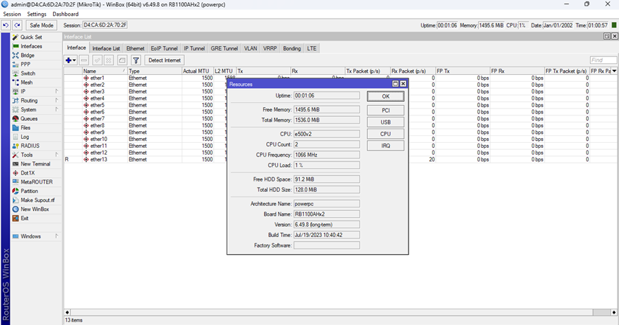Switch to the VRRP tab
The image size is (619, 325).
pos(270,49)
